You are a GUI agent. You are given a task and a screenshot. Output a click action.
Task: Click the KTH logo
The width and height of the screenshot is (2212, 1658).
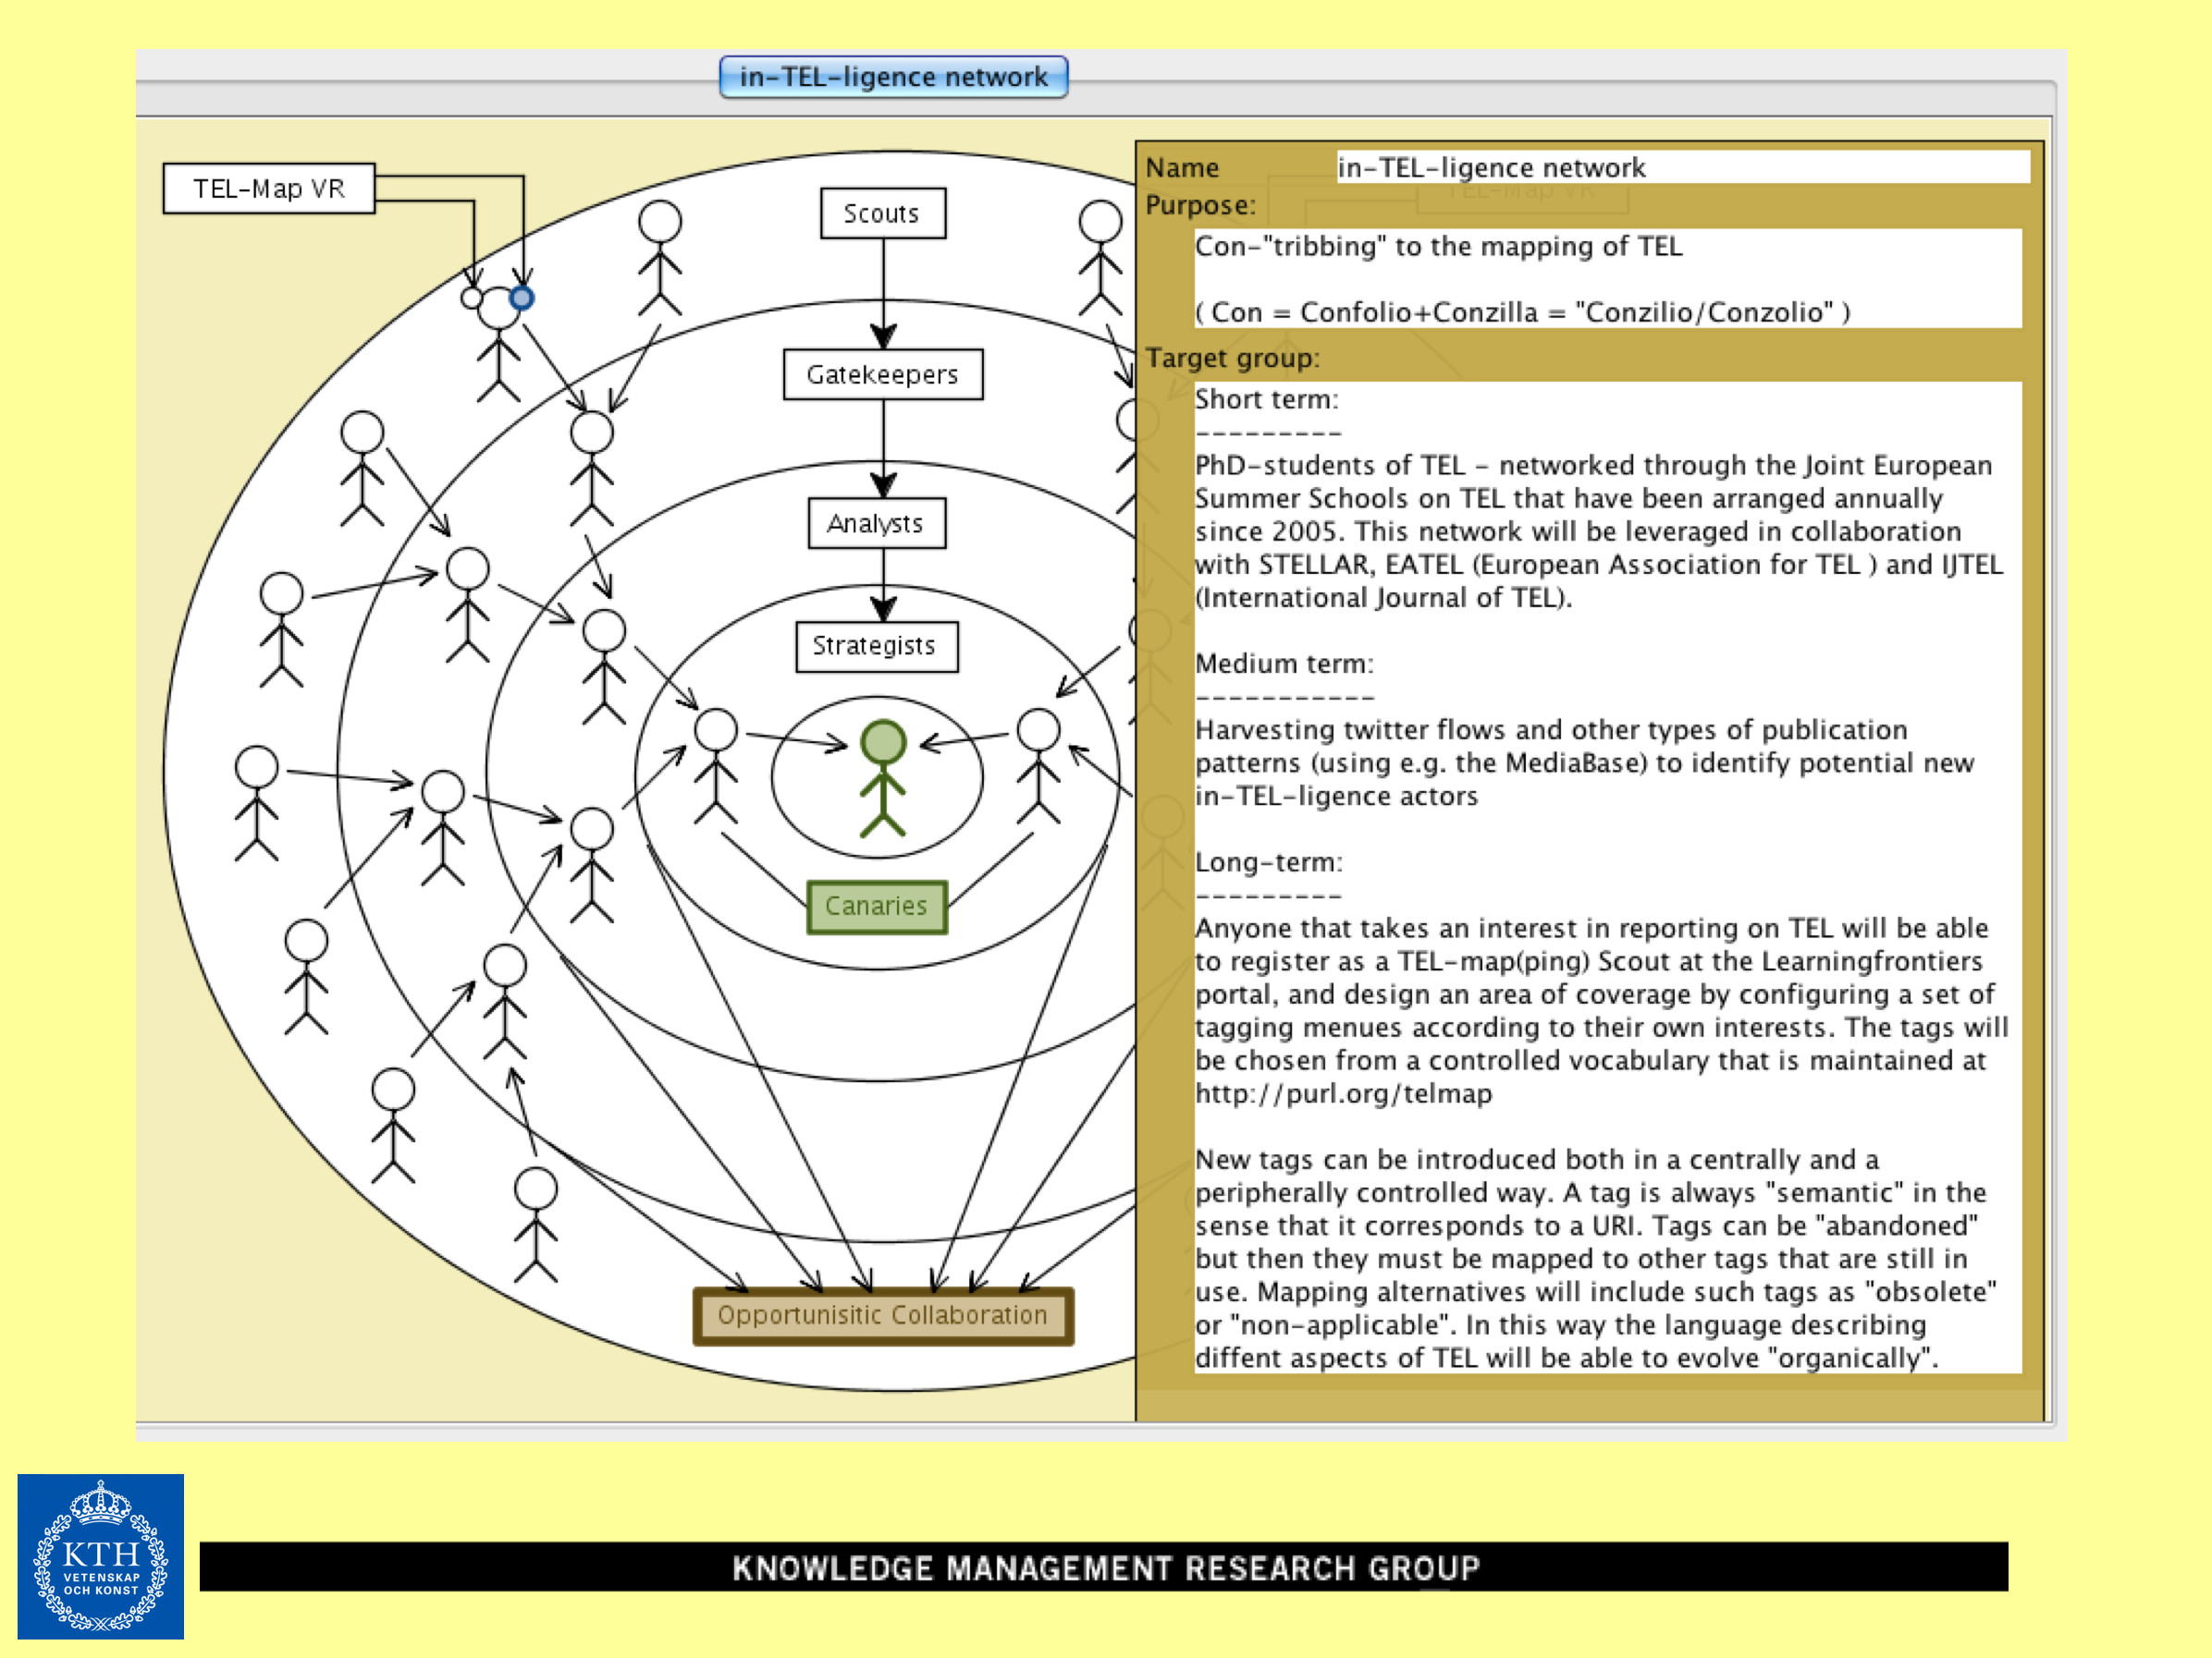(100, 1555)
